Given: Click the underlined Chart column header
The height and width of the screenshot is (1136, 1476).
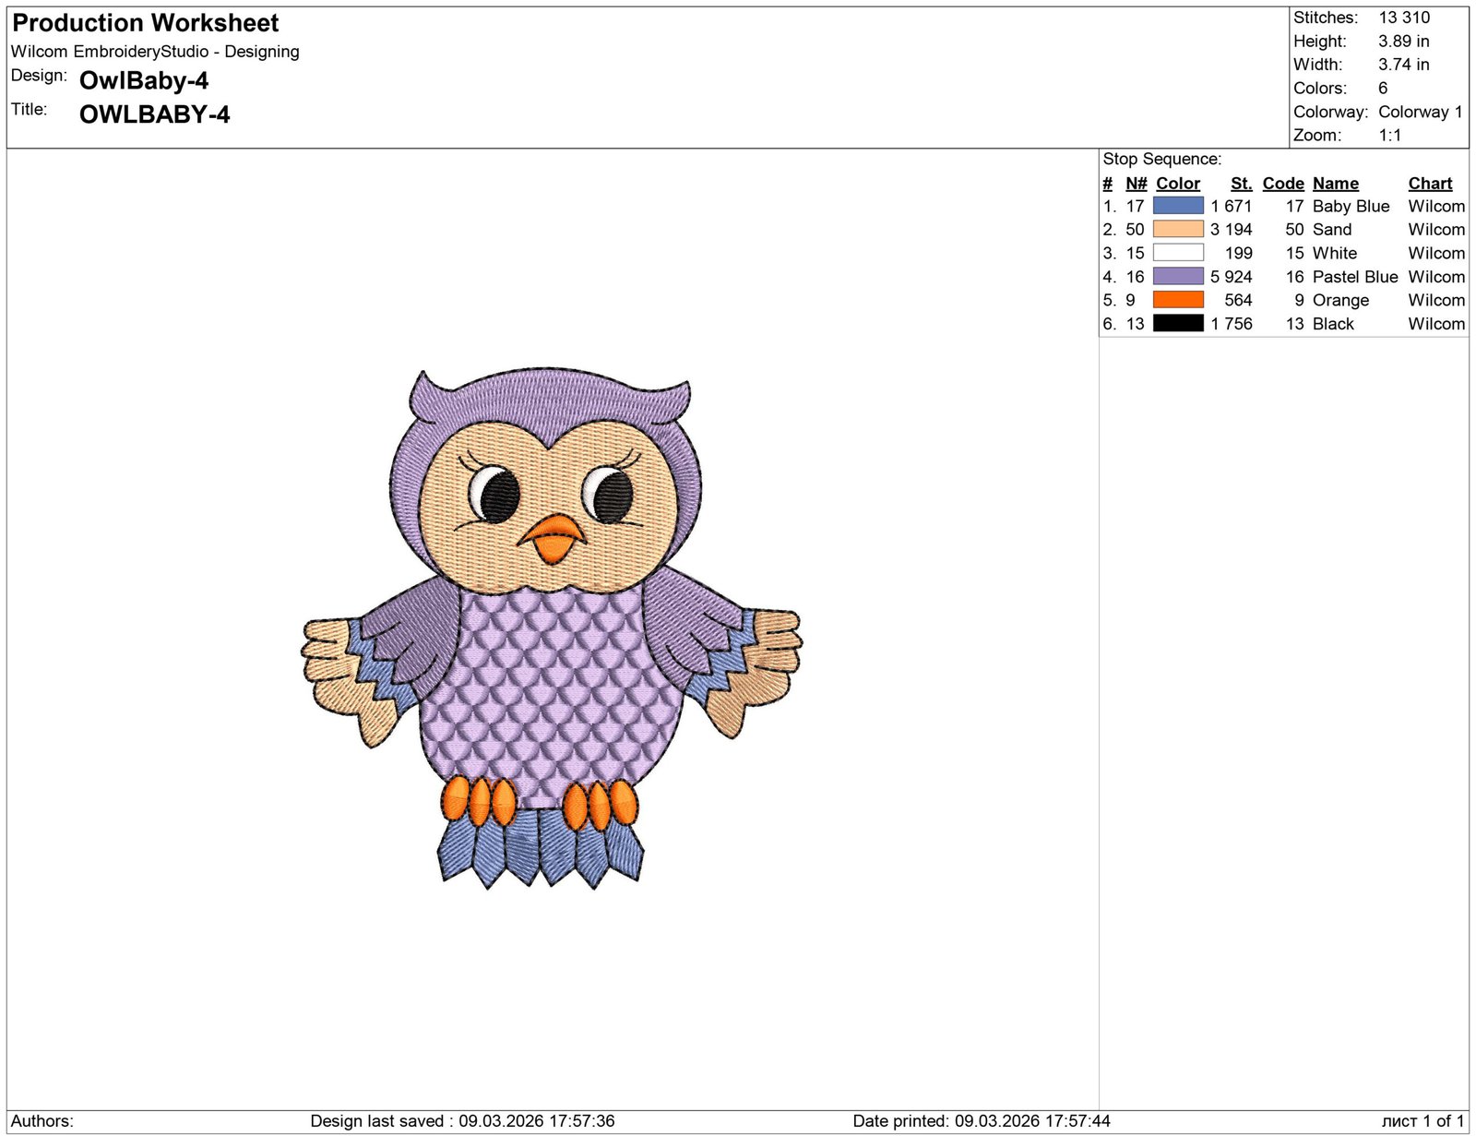Looking at the screenshot, I should pos(1430,184).
